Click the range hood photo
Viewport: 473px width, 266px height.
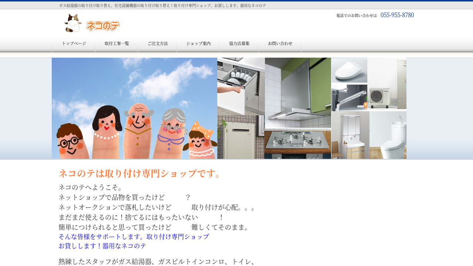point(298,92)
